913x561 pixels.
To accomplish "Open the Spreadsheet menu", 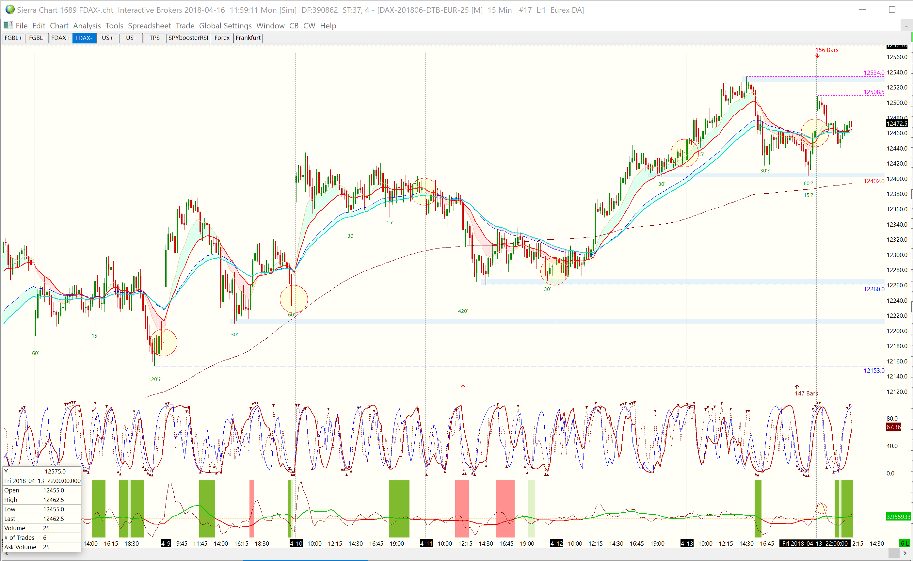I will [x=149, y=25].
